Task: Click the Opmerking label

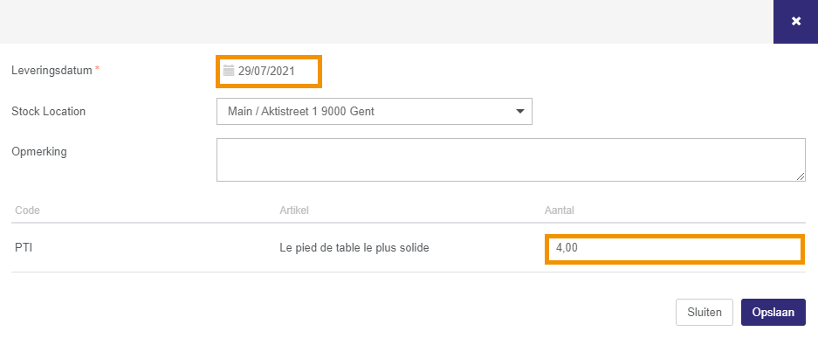Action: 39,152
